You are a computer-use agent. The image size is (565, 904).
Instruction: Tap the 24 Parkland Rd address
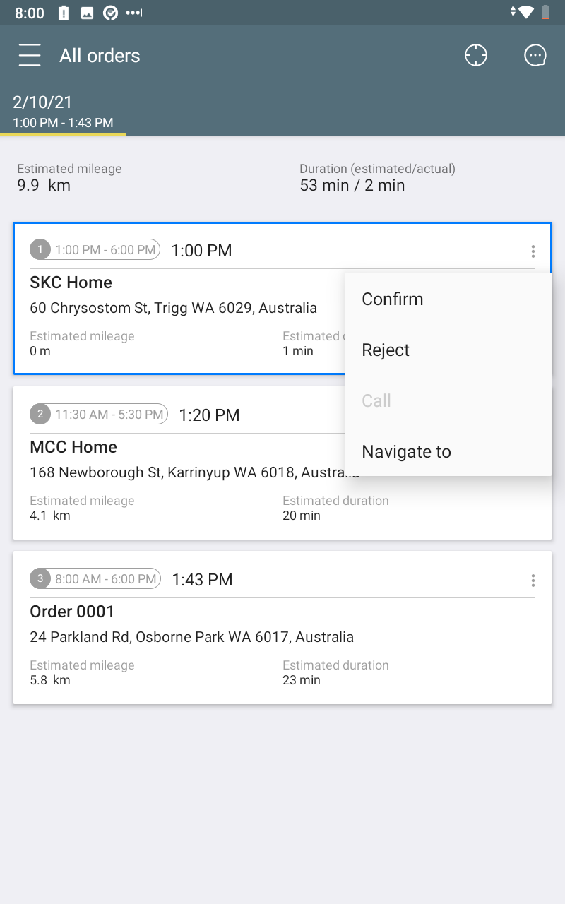click(x=191, y=637)
